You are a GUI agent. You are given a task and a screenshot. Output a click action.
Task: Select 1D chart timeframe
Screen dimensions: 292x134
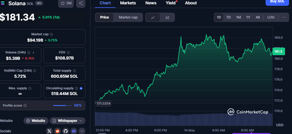point(219,17)
